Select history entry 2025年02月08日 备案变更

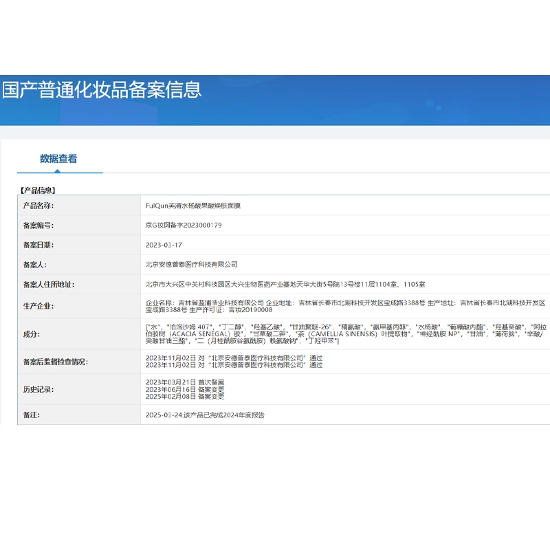pos(185,397)
